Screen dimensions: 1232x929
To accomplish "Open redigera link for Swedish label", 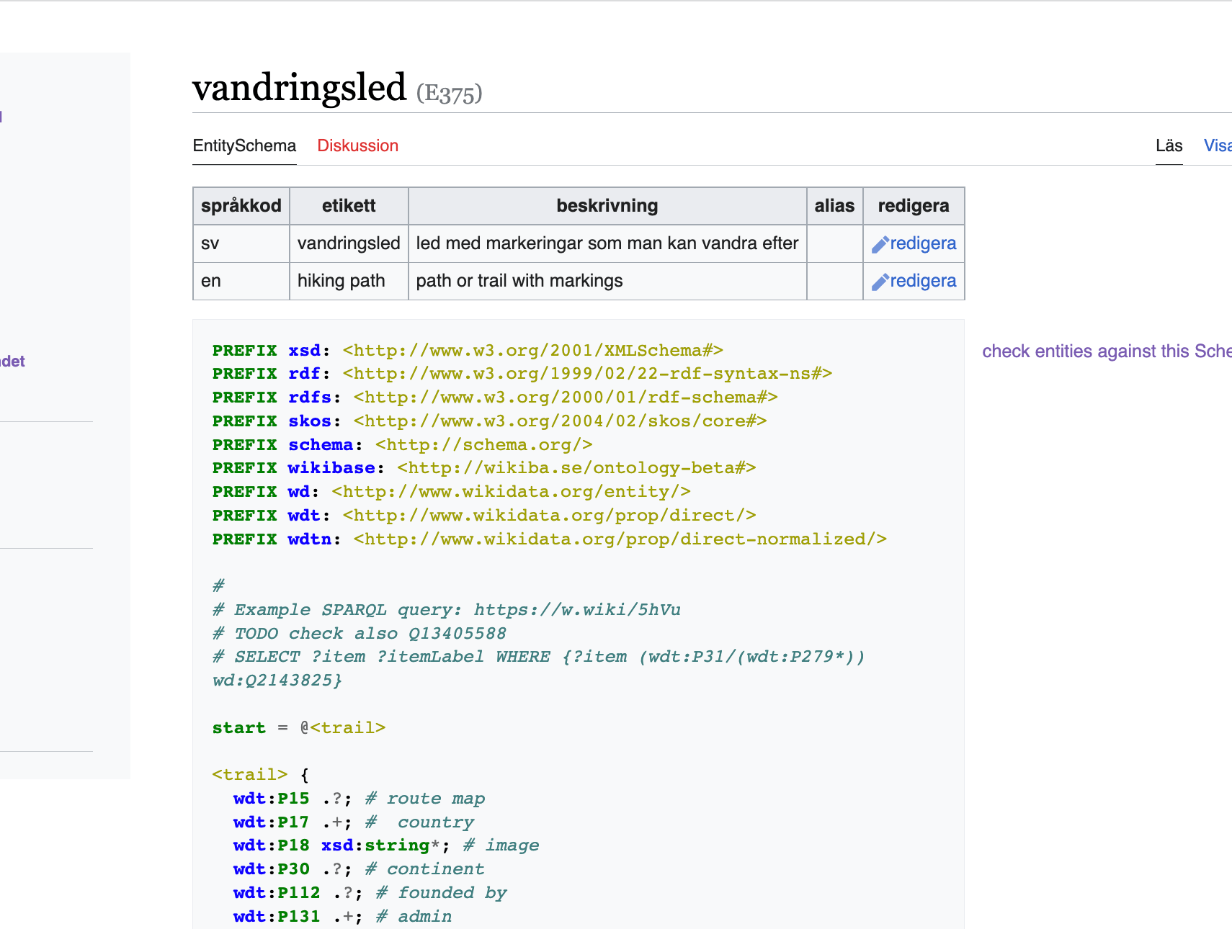I will tap(922, 243).
